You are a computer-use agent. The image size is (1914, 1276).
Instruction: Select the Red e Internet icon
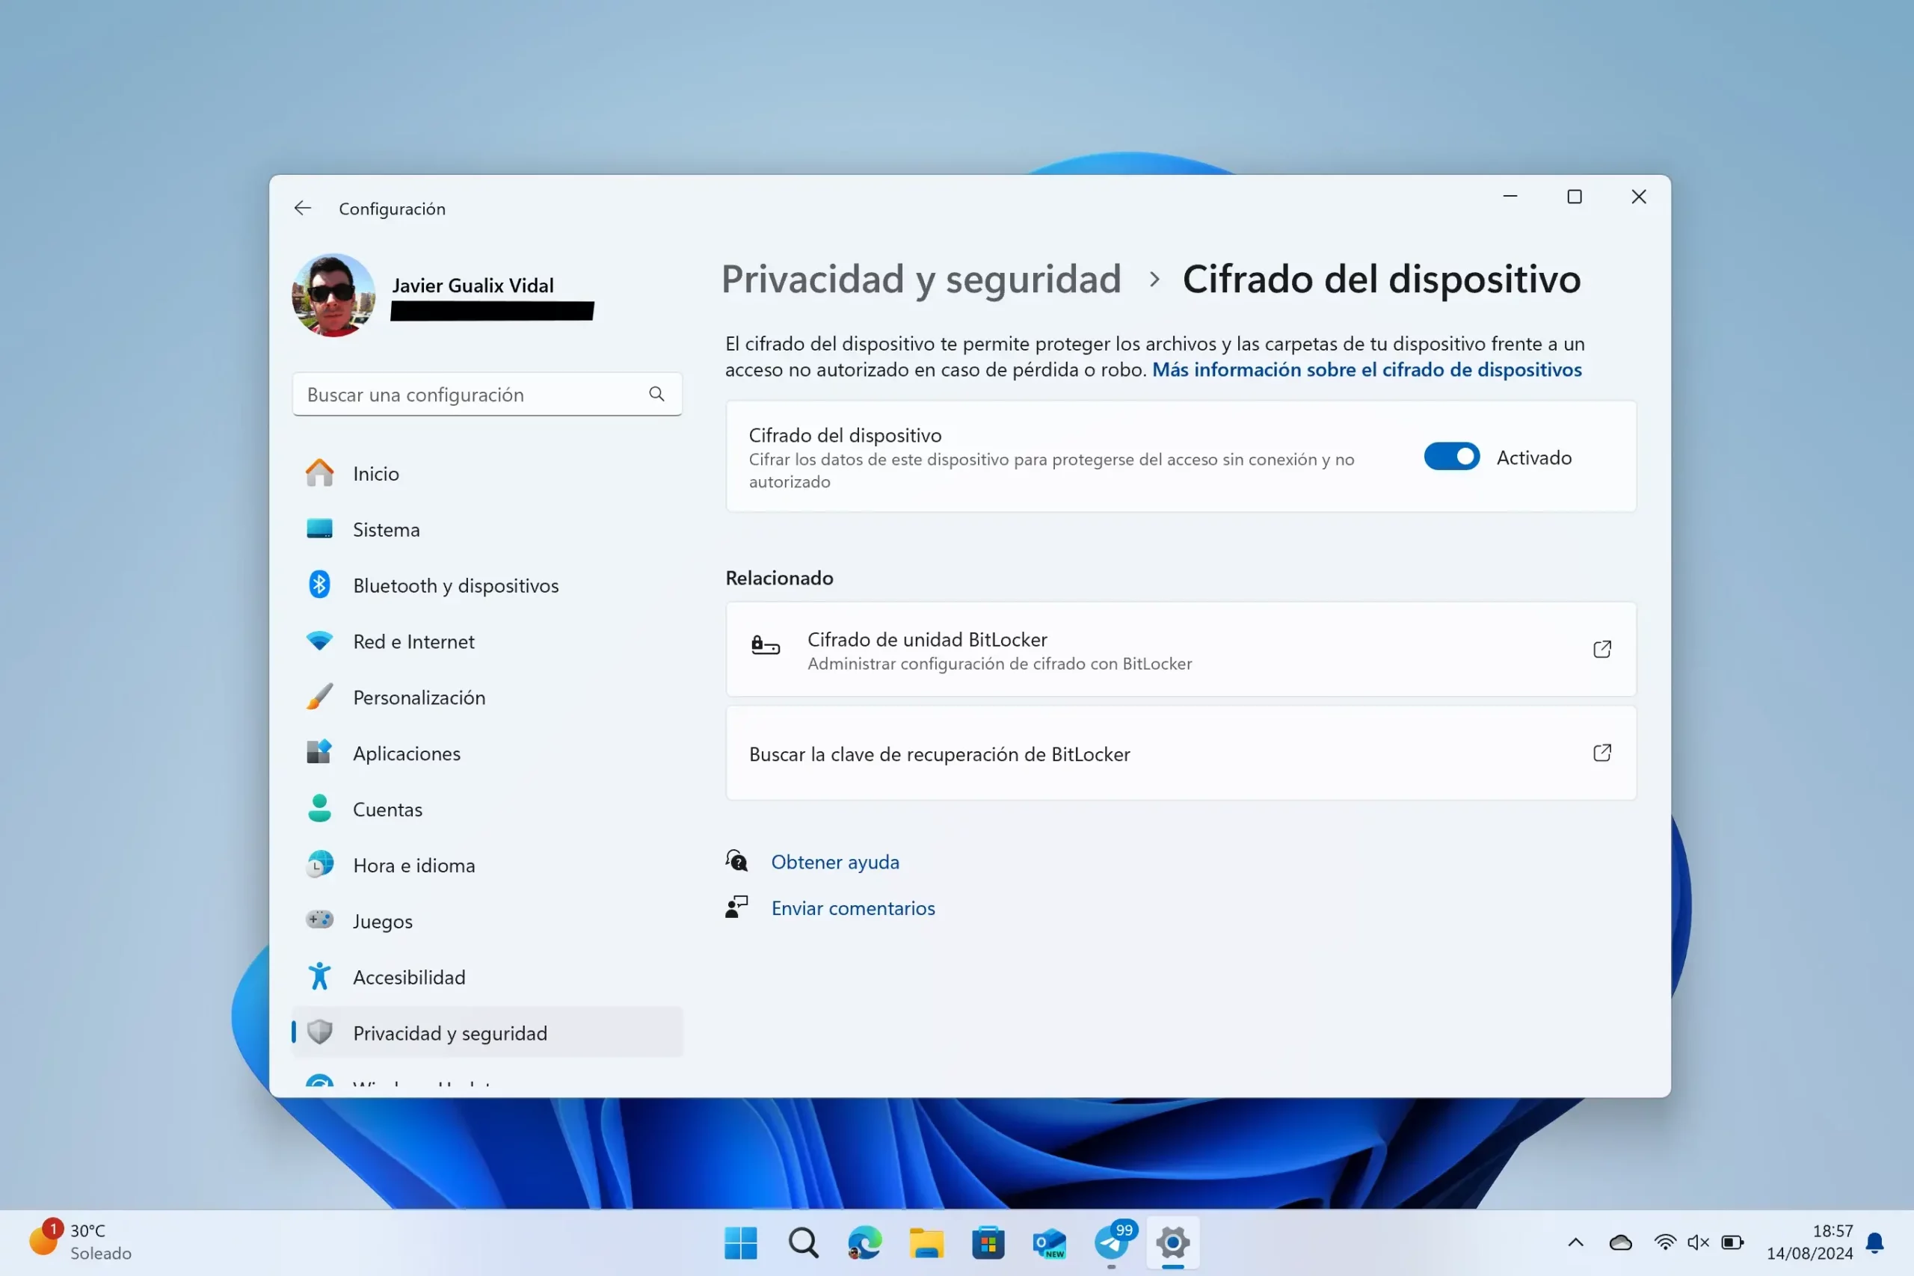coord(320,641)
